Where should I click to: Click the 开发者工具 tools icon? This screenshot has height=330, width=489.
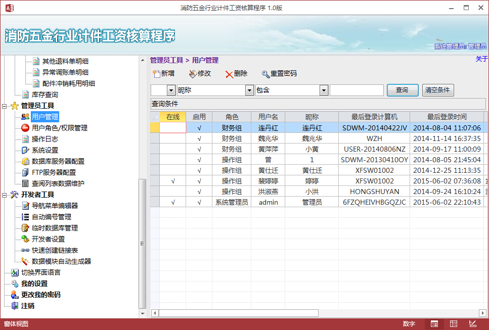pos(15,195)
